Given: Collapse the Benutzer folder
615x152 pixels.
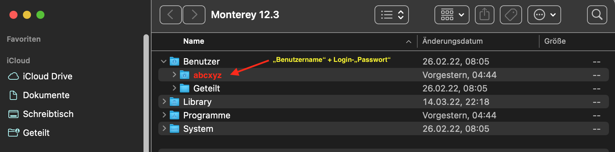Looking at the screenshot, I should pos(164,61).
